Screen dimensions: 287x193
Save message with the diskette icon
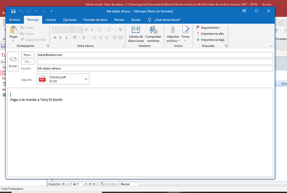(x=13, y=11)
